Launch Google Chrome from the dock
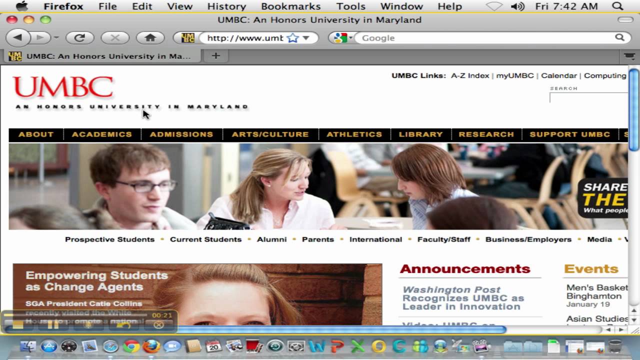The image size is (640, 360). pos(131,346)
